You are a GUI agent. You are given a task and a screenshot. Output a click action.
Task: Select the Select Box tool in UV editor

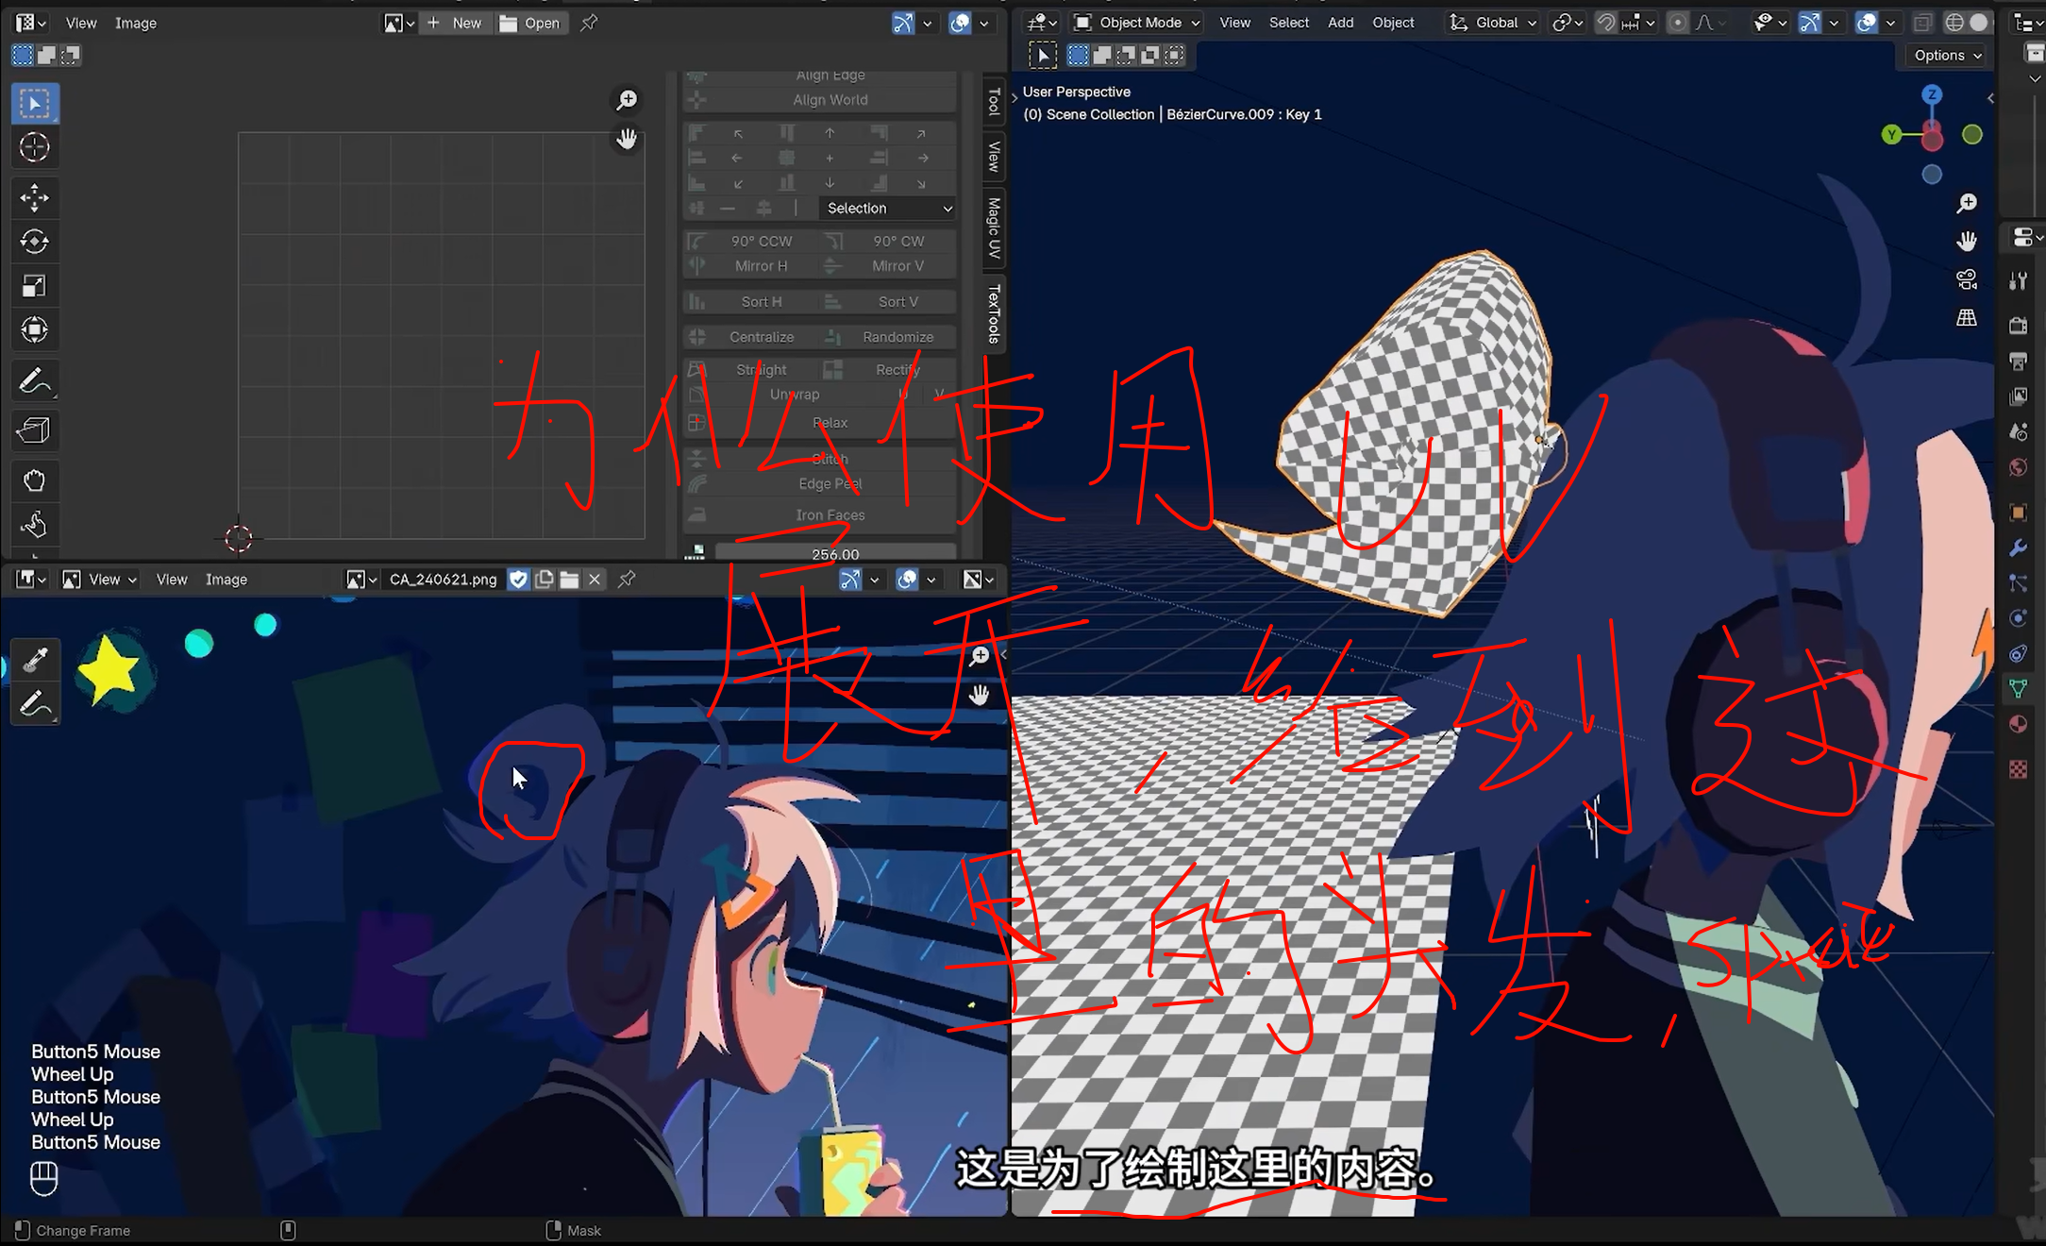point(35,103)
